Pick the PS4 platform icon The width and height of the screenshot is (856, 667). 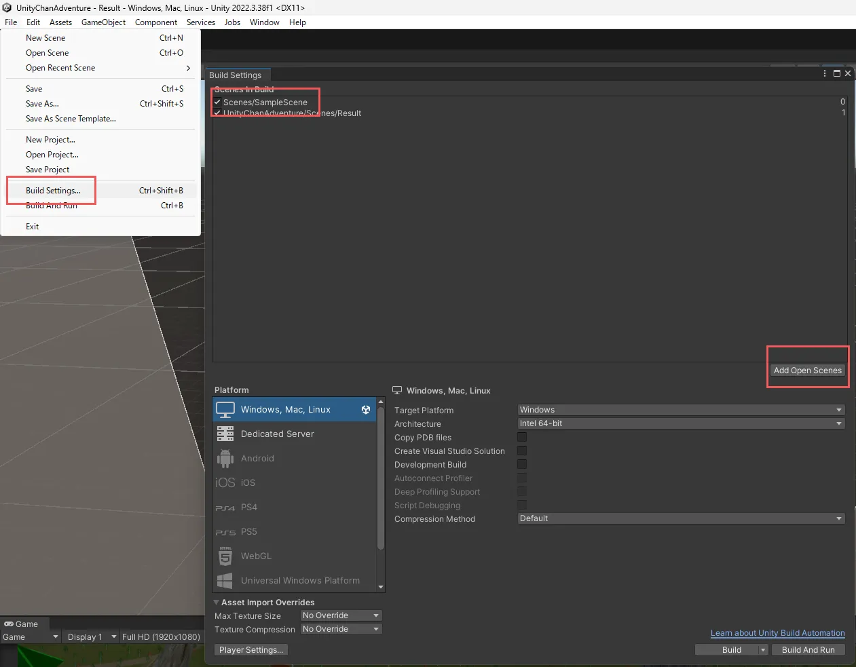(225, 508)
